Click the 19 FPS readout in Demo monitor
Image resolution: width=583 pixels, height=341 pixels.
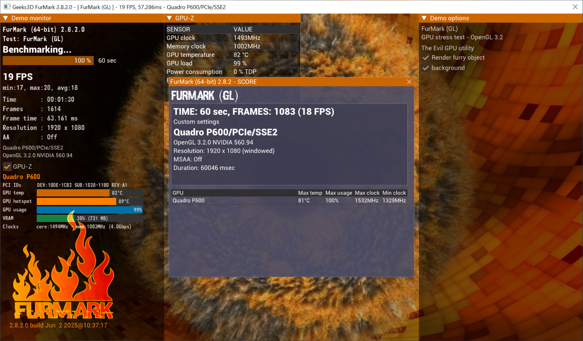18,77
